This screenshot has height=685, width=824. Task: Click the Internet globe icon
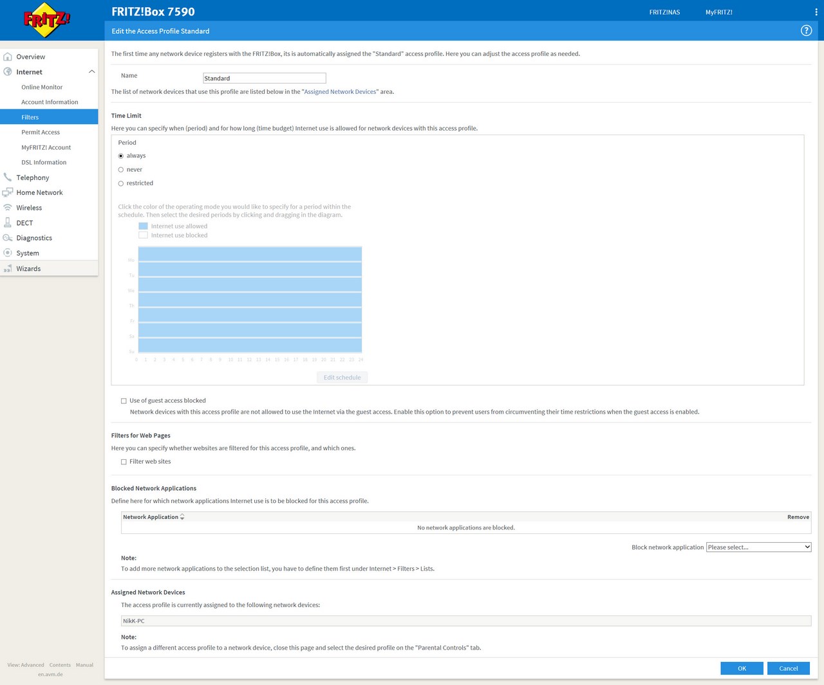pos(8,71)
